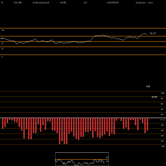Click the RSI left axis label 50
Viewport: 166px width, 166px height.
(x=2, y=43)
